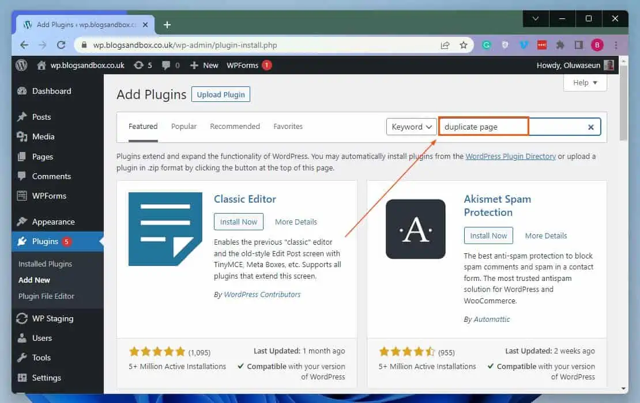Screen dimensions: 640x403
Task: Install the Classic Editor plugin
Action: pos(238,222)
